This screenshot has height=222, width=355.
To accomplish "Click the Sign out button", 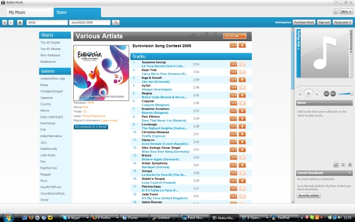I will [x=324, y=22].
